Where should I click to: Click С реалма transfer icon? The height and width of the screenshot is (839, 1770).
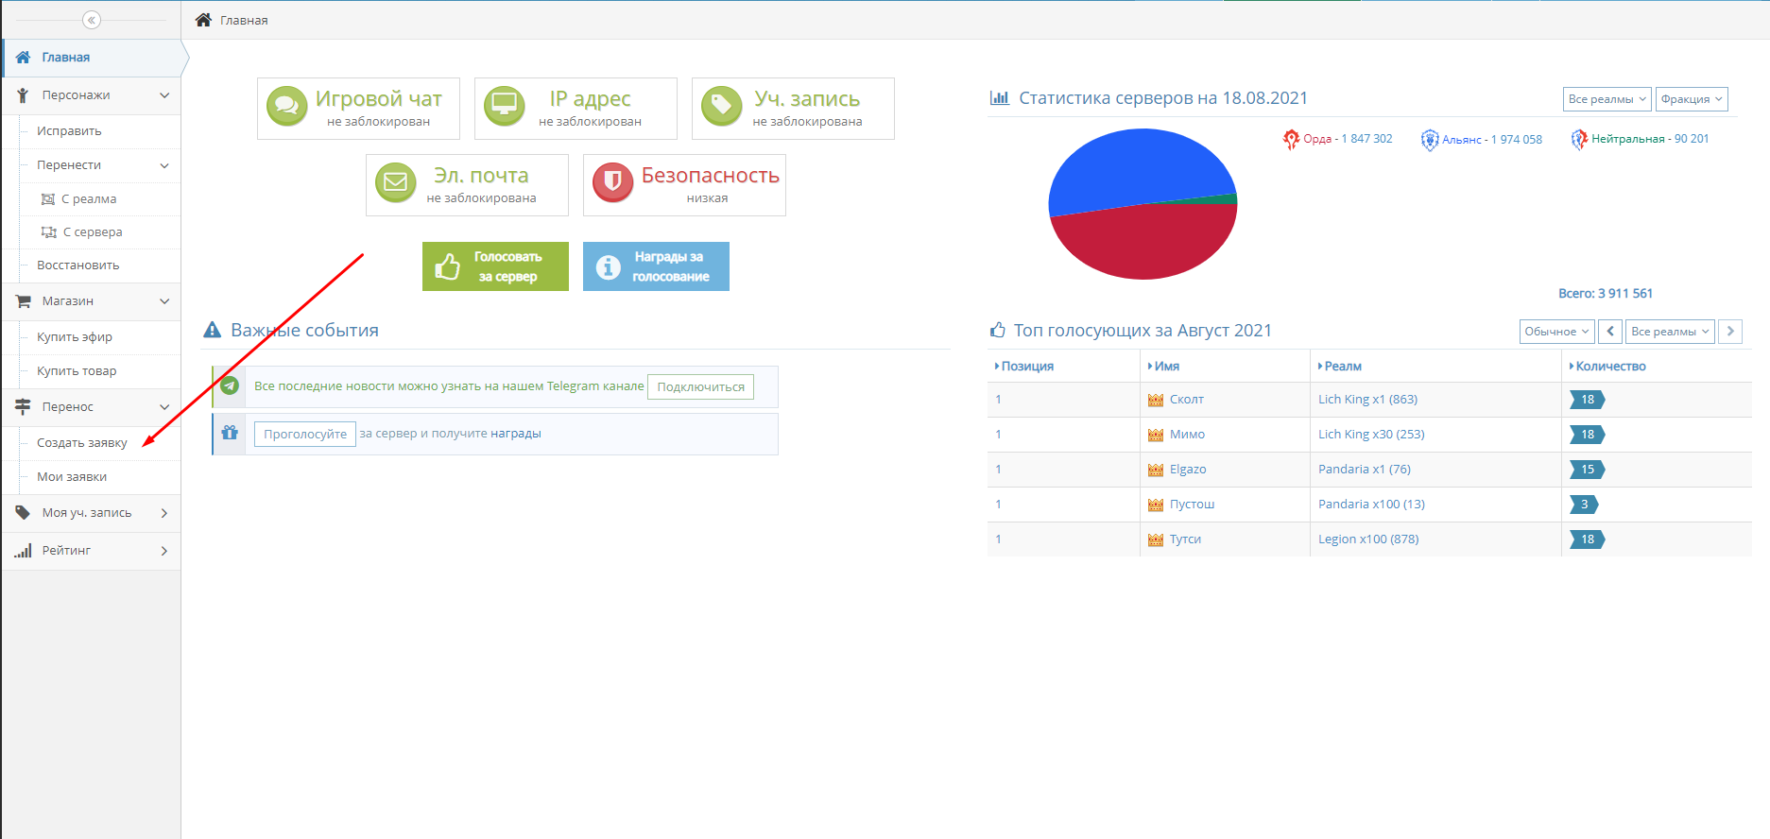(x=48, y=199)
